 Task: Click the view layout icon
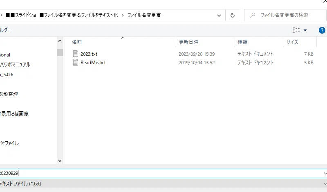pyautogui.click(x=296, y=30)
